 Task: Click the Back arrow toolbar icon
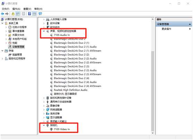[2, 14]
